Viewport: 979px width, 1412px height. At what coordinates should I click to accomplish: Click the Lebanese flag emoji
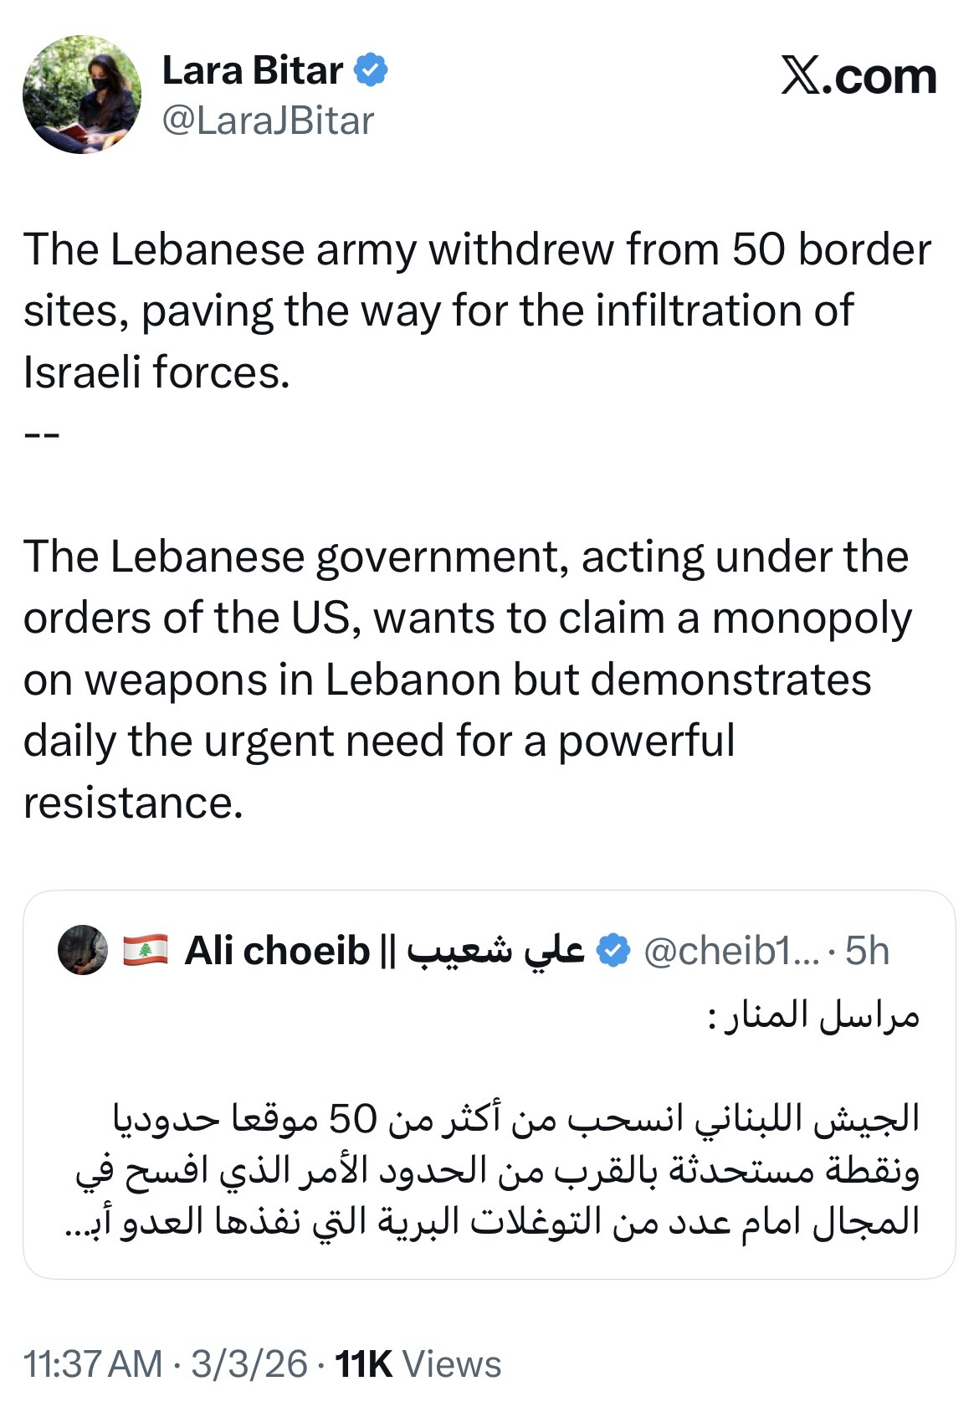click(x=146, y=950)
